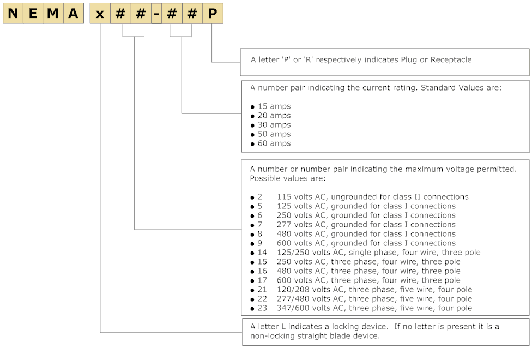This screenshot has width=532, height=348.
Task: Select the '277 volts AC, grounded' entry
Action: pos(366,225)
